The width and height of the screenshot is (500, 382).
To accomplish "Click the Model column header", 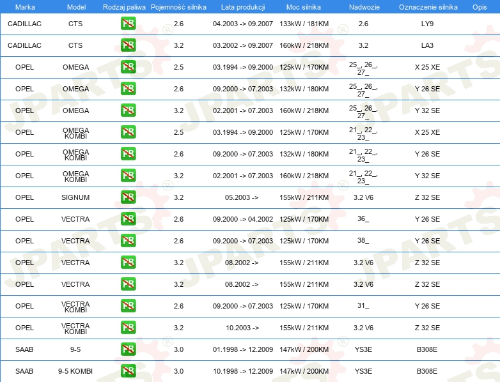I will [76, 7].
